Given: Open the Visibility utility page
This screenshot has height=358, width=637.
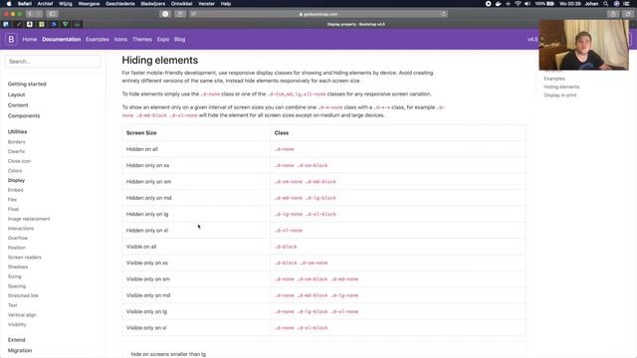Looking at the screenshot, I should [17, 324].
